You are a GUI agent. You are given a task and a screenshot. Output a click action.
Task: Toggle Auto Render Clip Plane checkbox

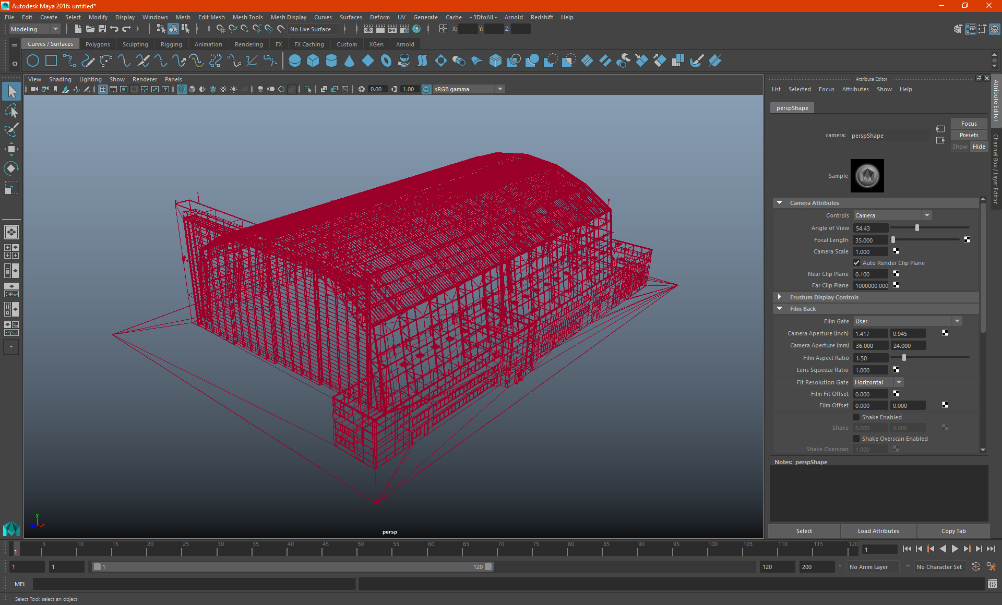coord(856,263)
